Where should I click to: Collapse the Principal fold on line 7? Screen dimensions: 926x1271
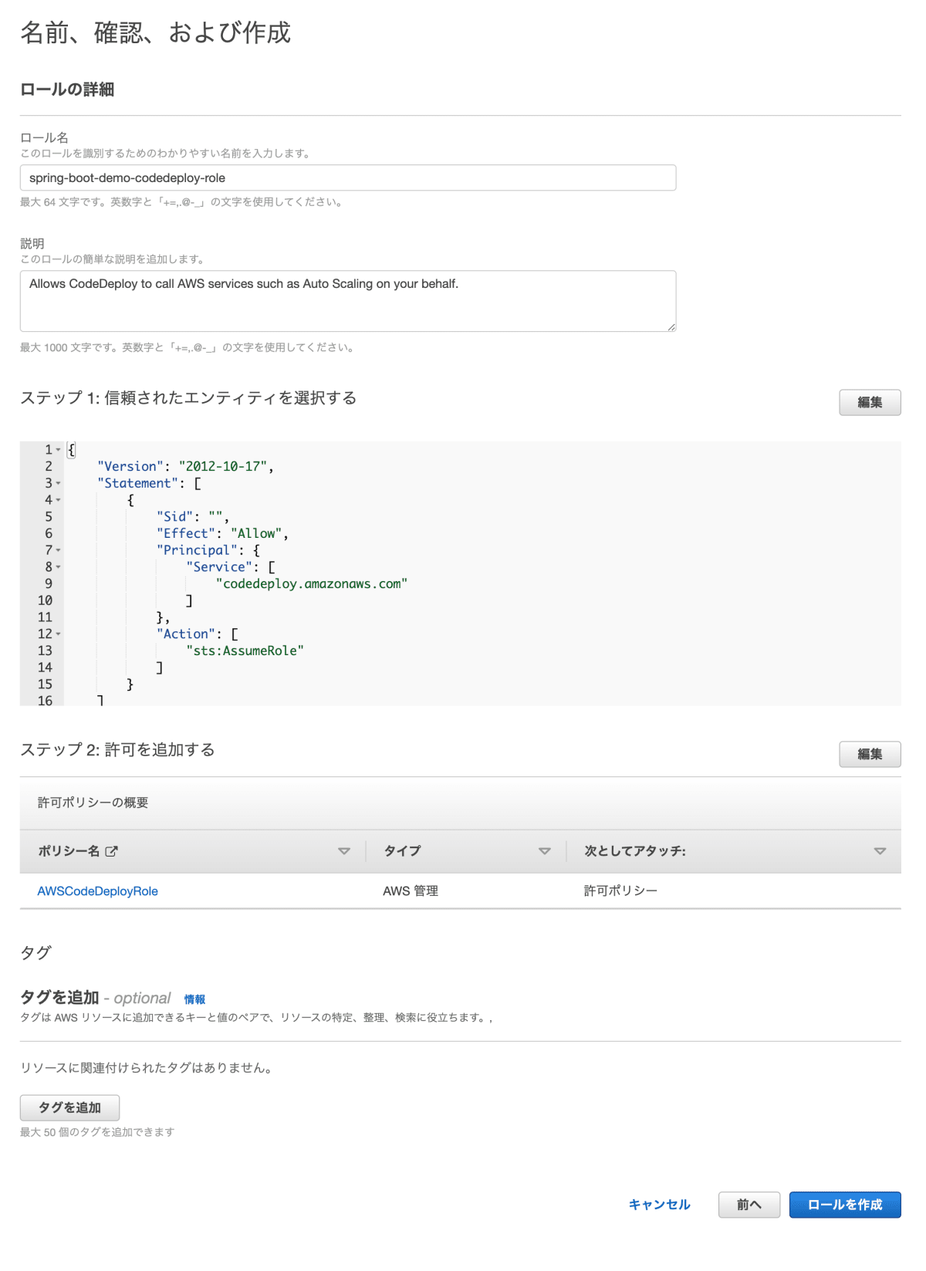(58, 550)
